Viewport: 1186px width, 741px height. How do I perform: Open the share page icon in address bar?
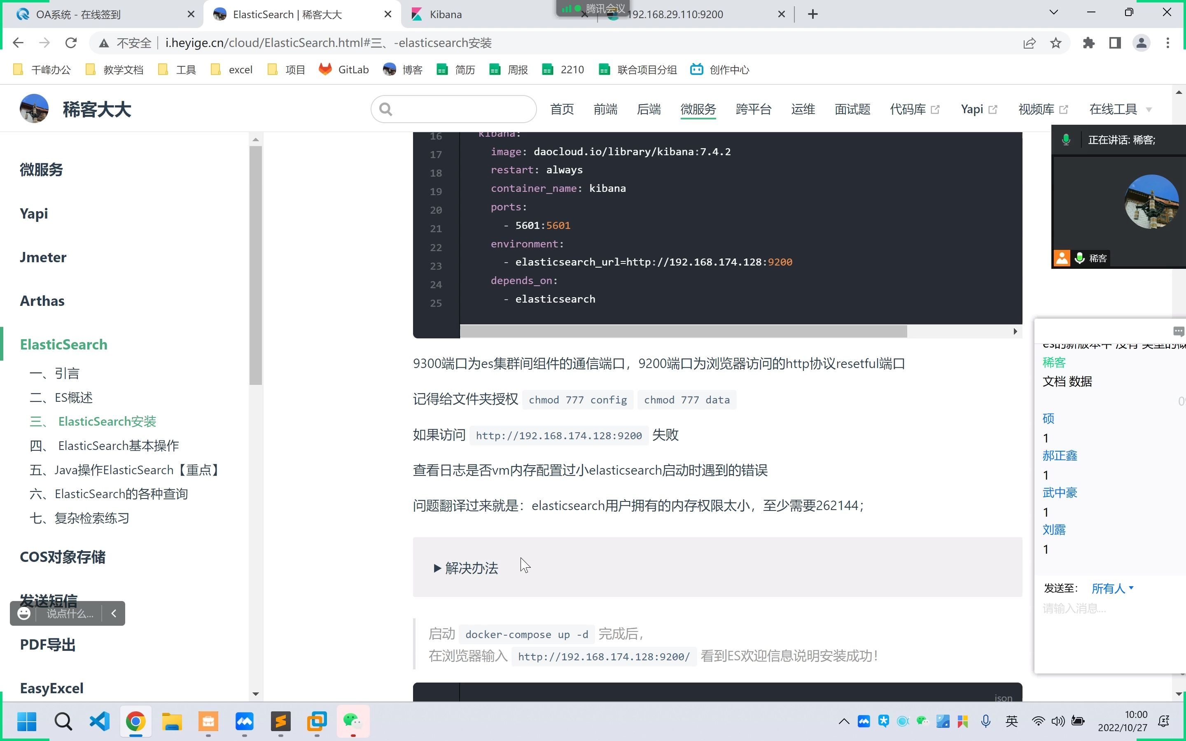[x=1029, y=43]
